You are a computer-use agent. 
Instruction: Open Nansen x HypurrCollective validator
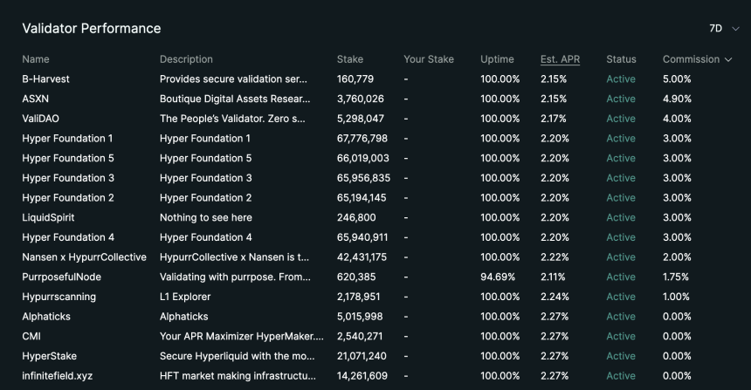click(85, 257)
